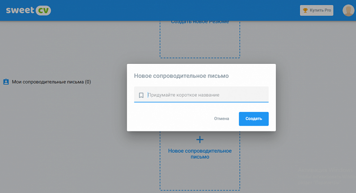Image resolution: width=356 pixels, height=193 pixels.
Task: Cancel the dialog with Отмена
Action: coord(221,119)
